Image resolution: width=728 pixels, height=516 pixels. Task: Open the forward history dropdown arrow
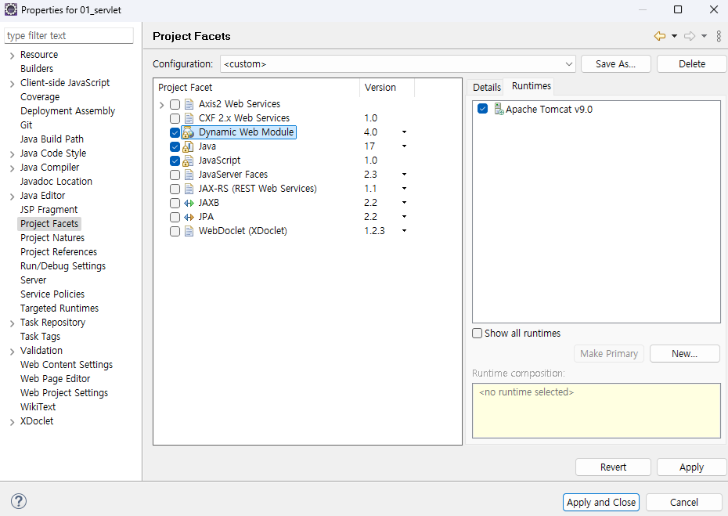click(x=704, y=36)
